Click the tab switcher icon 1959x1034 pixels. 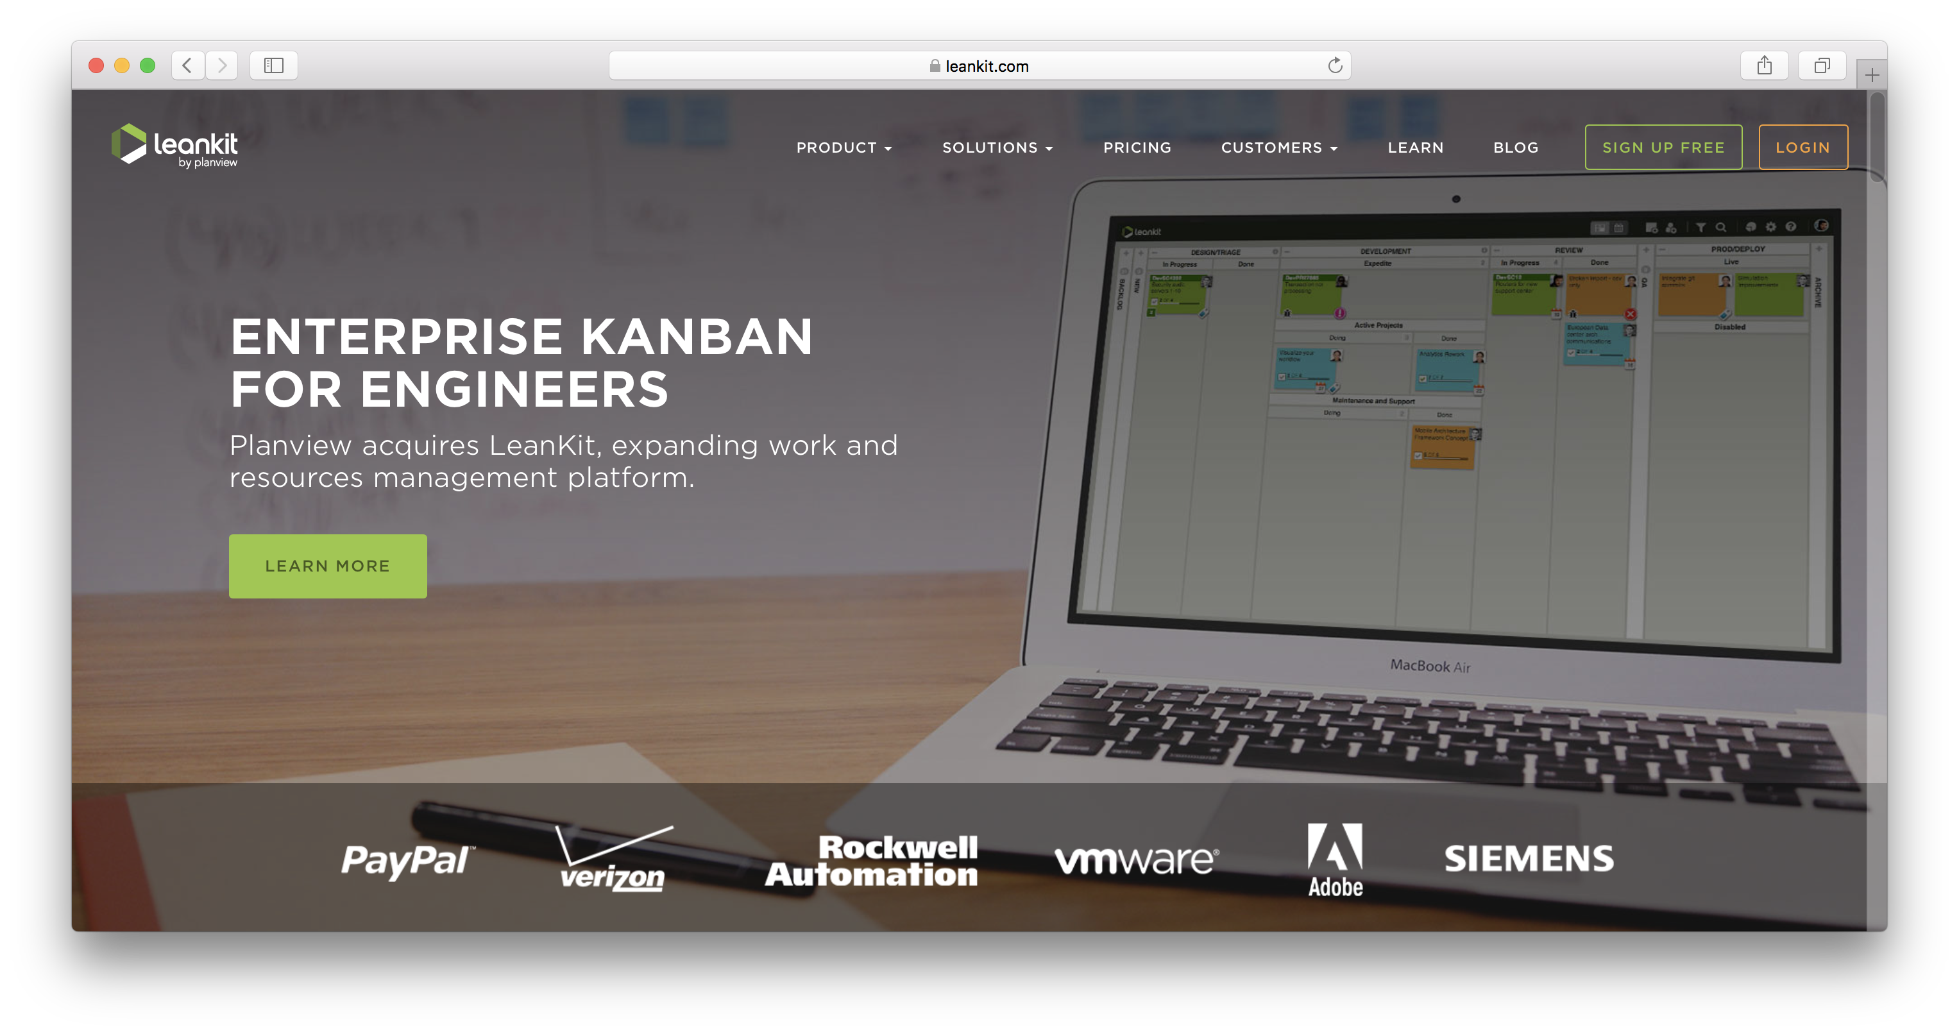1822,64
